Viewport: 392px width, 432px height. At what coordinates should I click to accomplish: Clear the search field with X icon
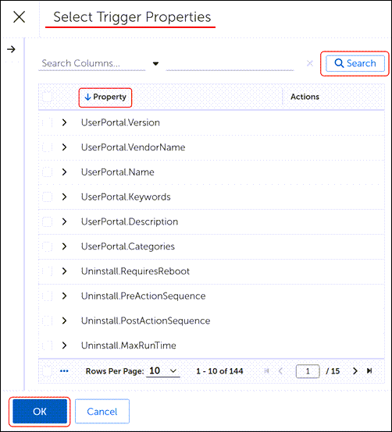(310, 64)
